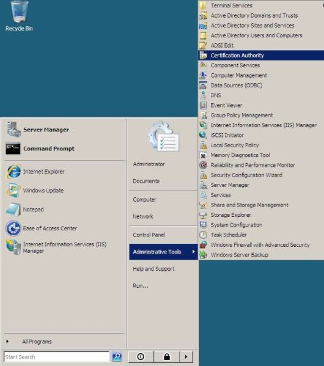Launch Internet Explorer icon
324x366 pixels.
pos(13,172)
